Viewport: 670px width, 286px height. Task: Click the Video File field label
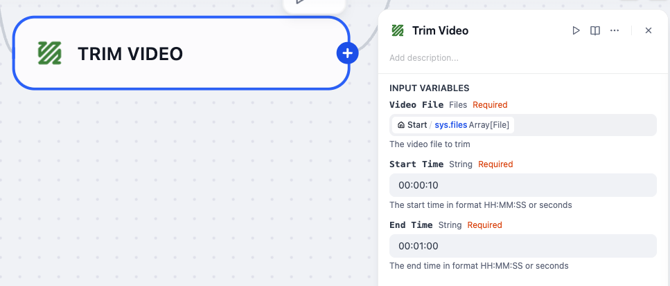pos(416,105)
